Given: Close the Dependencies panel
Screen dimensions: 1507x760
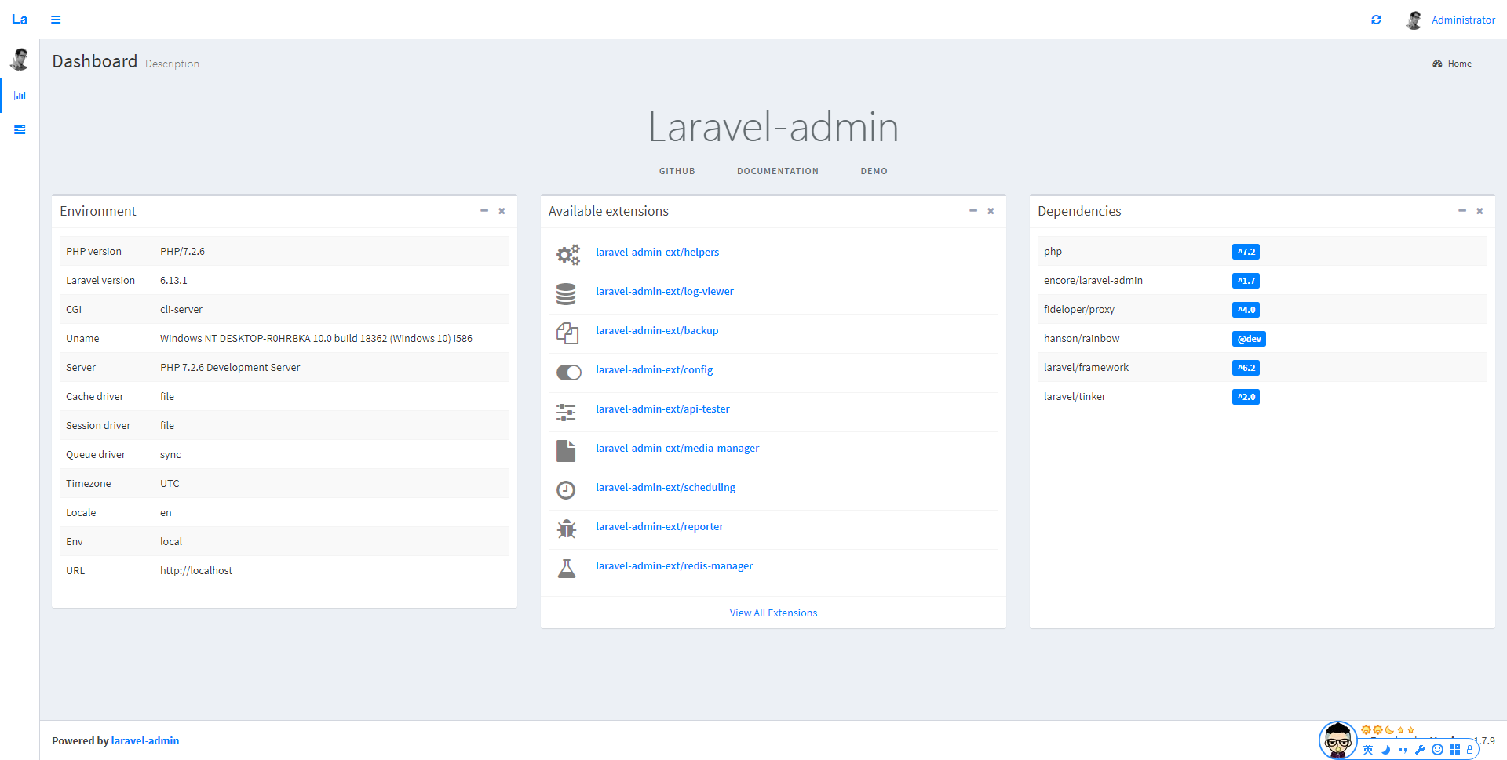Looking at the screenshot, I should pyautogui.click(x=1480, y=211).
